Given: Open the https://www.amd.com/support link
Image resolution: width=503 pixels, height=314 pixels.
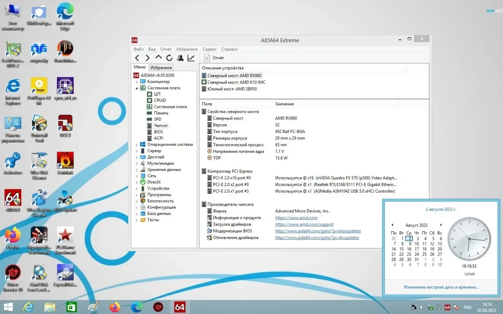Looking at the screenshot, I should [304, 224].
